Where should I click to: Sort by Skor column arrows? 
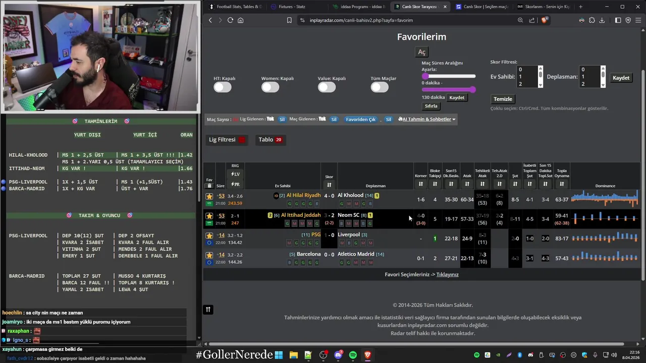click(329, 185)
